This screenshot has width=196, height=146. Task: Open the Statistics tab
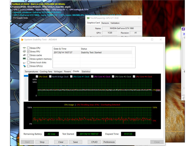[x=86, y=72]
